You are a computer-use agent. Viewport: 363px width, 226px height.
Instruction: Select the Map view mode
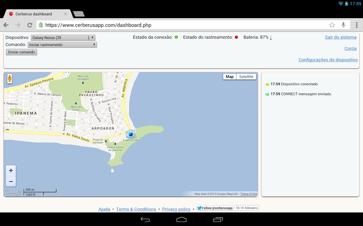(x=229, y=76)
